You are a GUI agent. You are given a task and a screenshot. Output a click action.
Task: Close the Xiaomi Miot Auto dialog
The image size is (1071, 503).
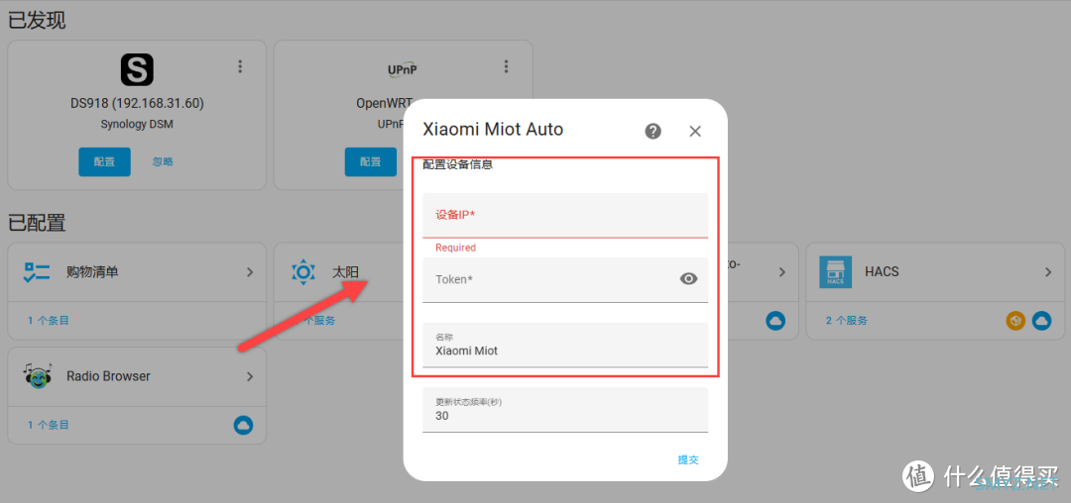pyautogui.click(x=694, y=132)
